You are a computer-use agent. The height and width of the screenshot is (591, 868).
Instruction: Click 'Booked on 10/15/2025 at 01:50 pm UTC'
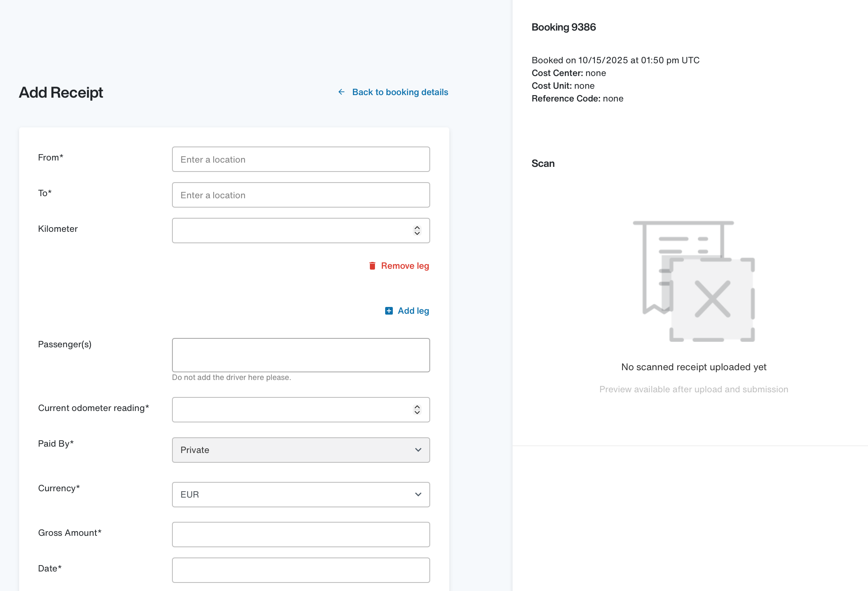[x=615, y=60]
